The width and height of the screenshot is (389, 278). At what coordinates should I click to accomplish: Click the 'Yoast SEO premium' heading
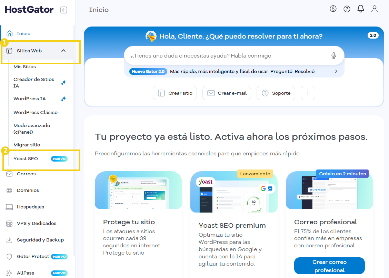232,226
